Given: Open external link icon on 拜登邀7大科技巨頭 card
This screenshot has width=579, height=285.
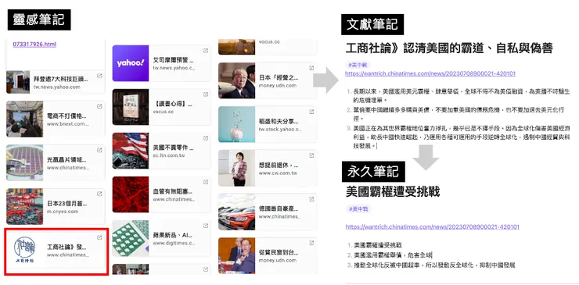Looking at the screenshot, I should point(99,76).
